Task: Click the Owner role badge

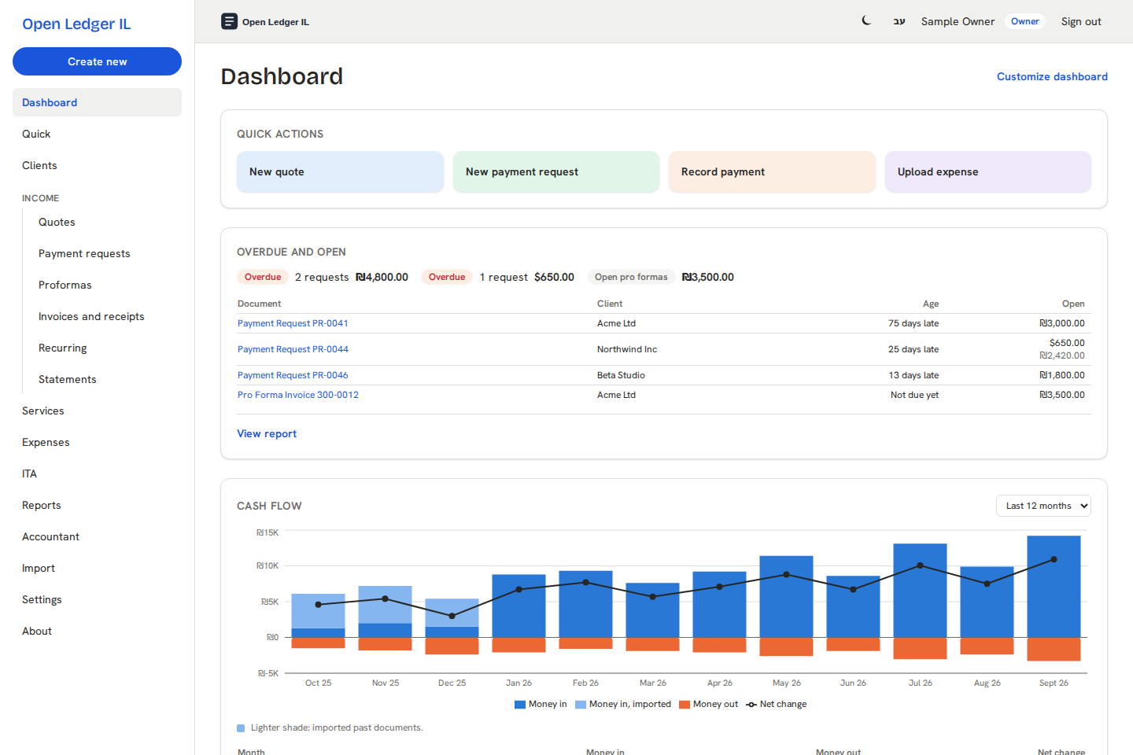Action: (1024, 21)
